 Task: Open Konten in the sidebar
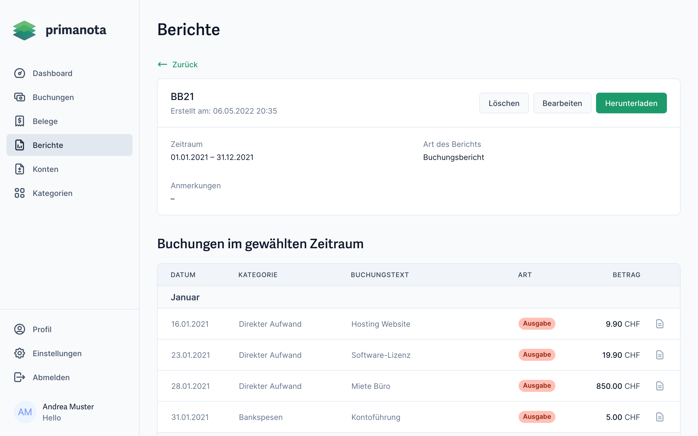70,169
